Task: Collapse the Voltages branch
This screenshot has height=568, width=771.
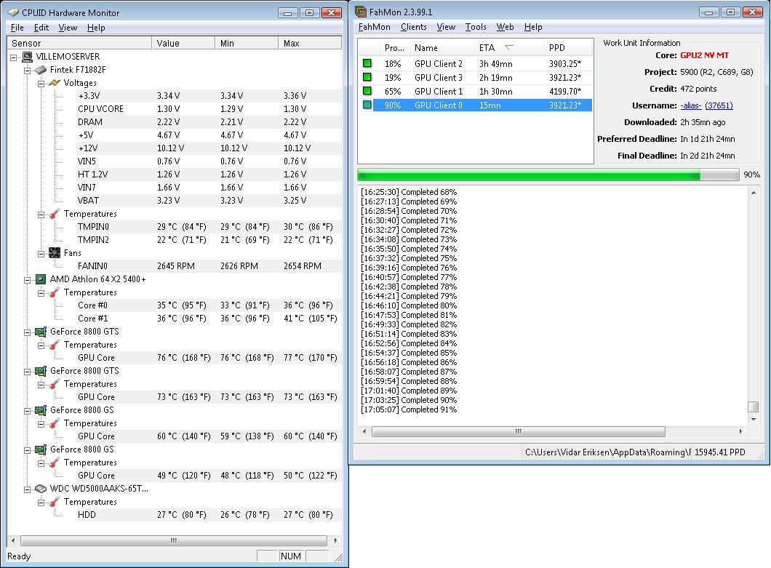Action: (x=41, y=84)
